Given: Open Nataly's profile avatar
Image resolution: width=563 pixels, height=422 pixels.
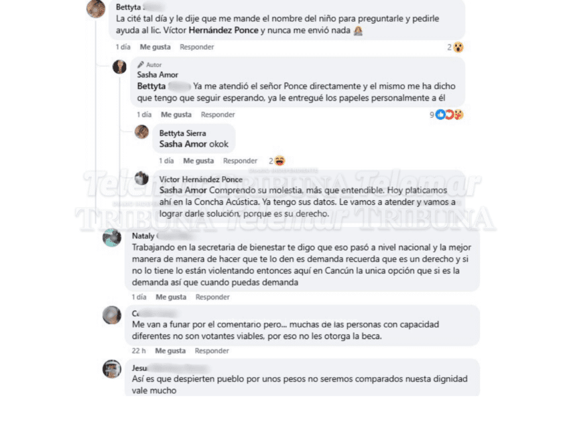Looking at the screenshot, I should point(112,238).
